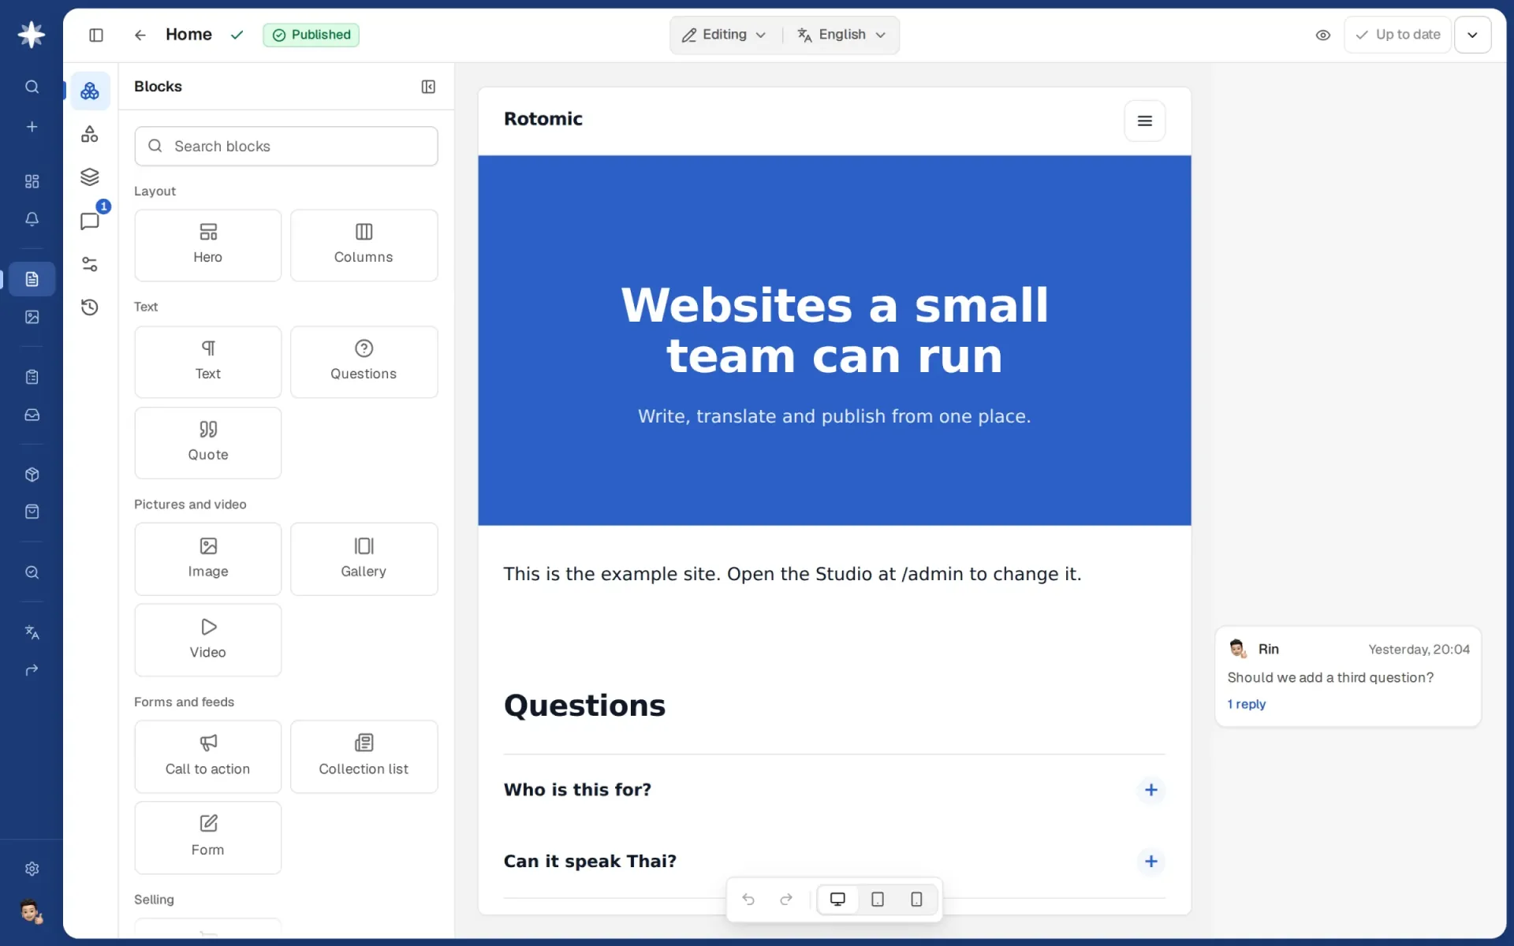Open the dashboard grid icon
The height and width of the screenshot is (946, 1514).
click(x=32, y=181)
